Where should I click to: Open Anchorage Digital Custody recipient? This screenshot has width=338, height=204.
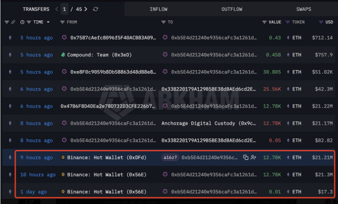pyautogui.click(x=209, y=123)
